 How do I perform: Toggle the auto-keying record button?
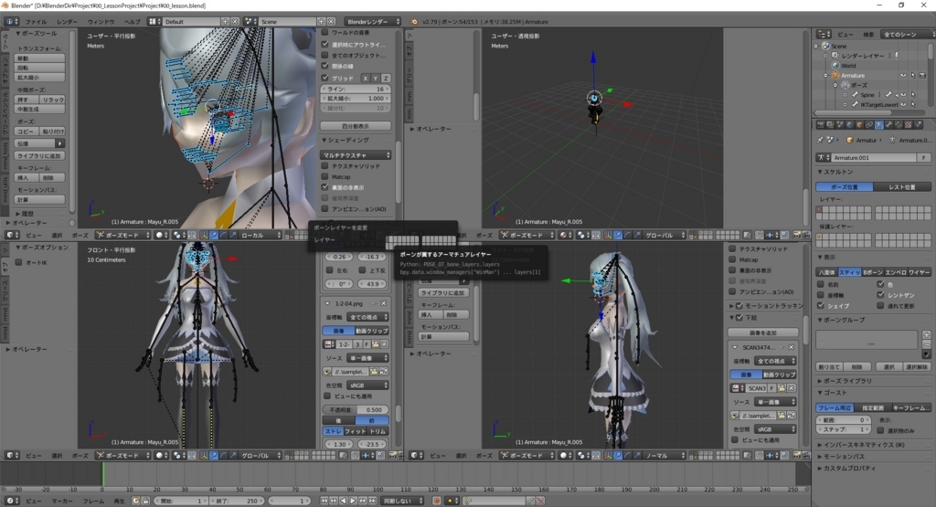tap(436, 501)
